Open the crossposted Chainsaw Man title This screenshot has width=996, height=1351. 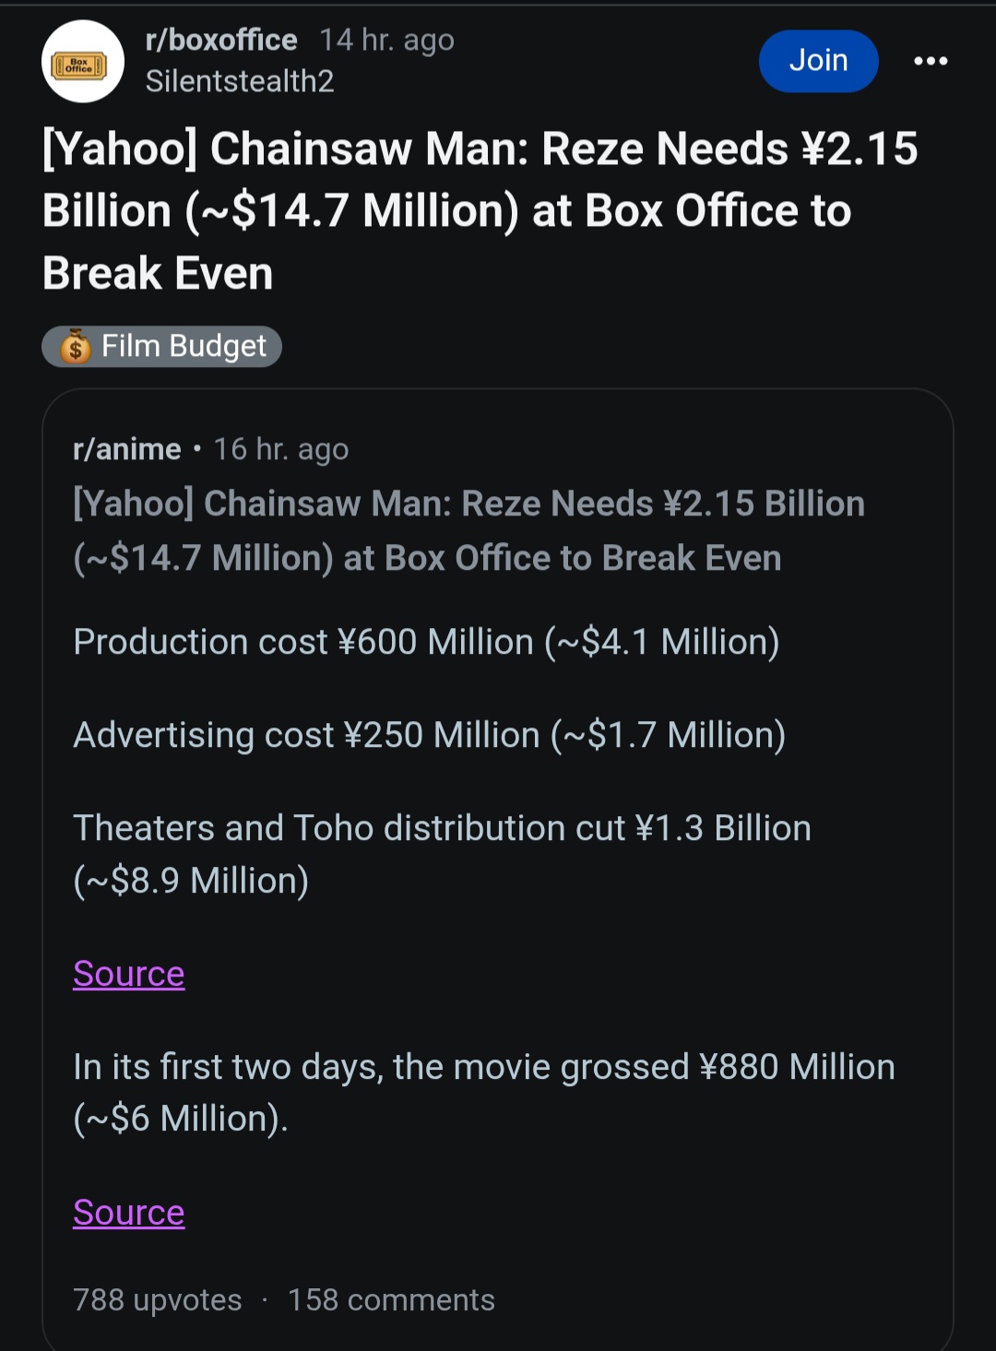click(x=468, y=530)
